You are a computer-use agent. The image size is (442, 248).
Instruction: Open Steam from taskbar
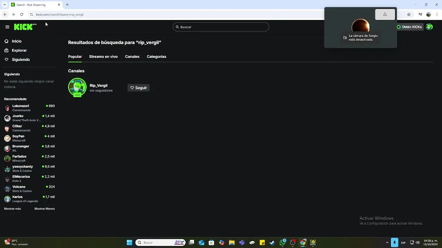coord(272,242)
